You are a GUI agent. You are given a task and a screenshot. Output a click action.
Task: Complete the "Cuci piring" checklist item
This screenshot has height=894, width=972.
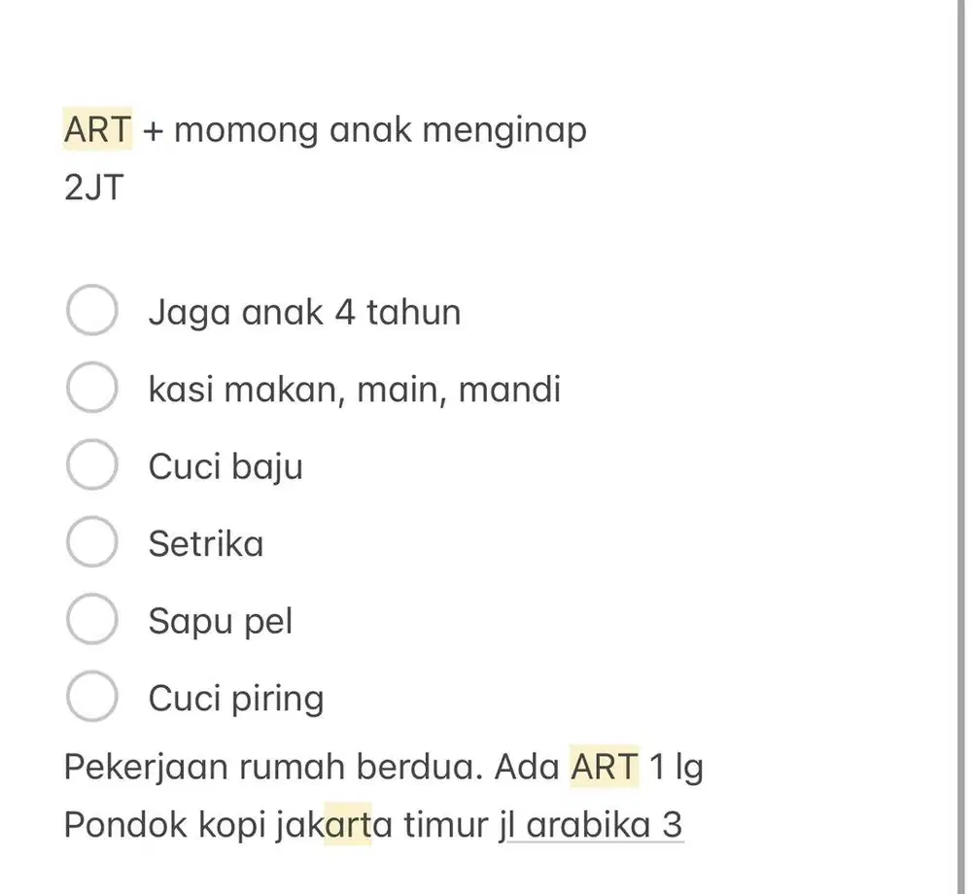tap(92, 697)
